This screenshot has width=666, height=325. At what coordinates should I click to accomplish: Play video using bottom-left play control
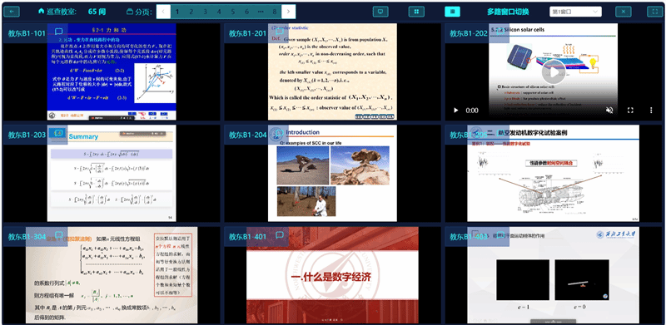point(455,111)
